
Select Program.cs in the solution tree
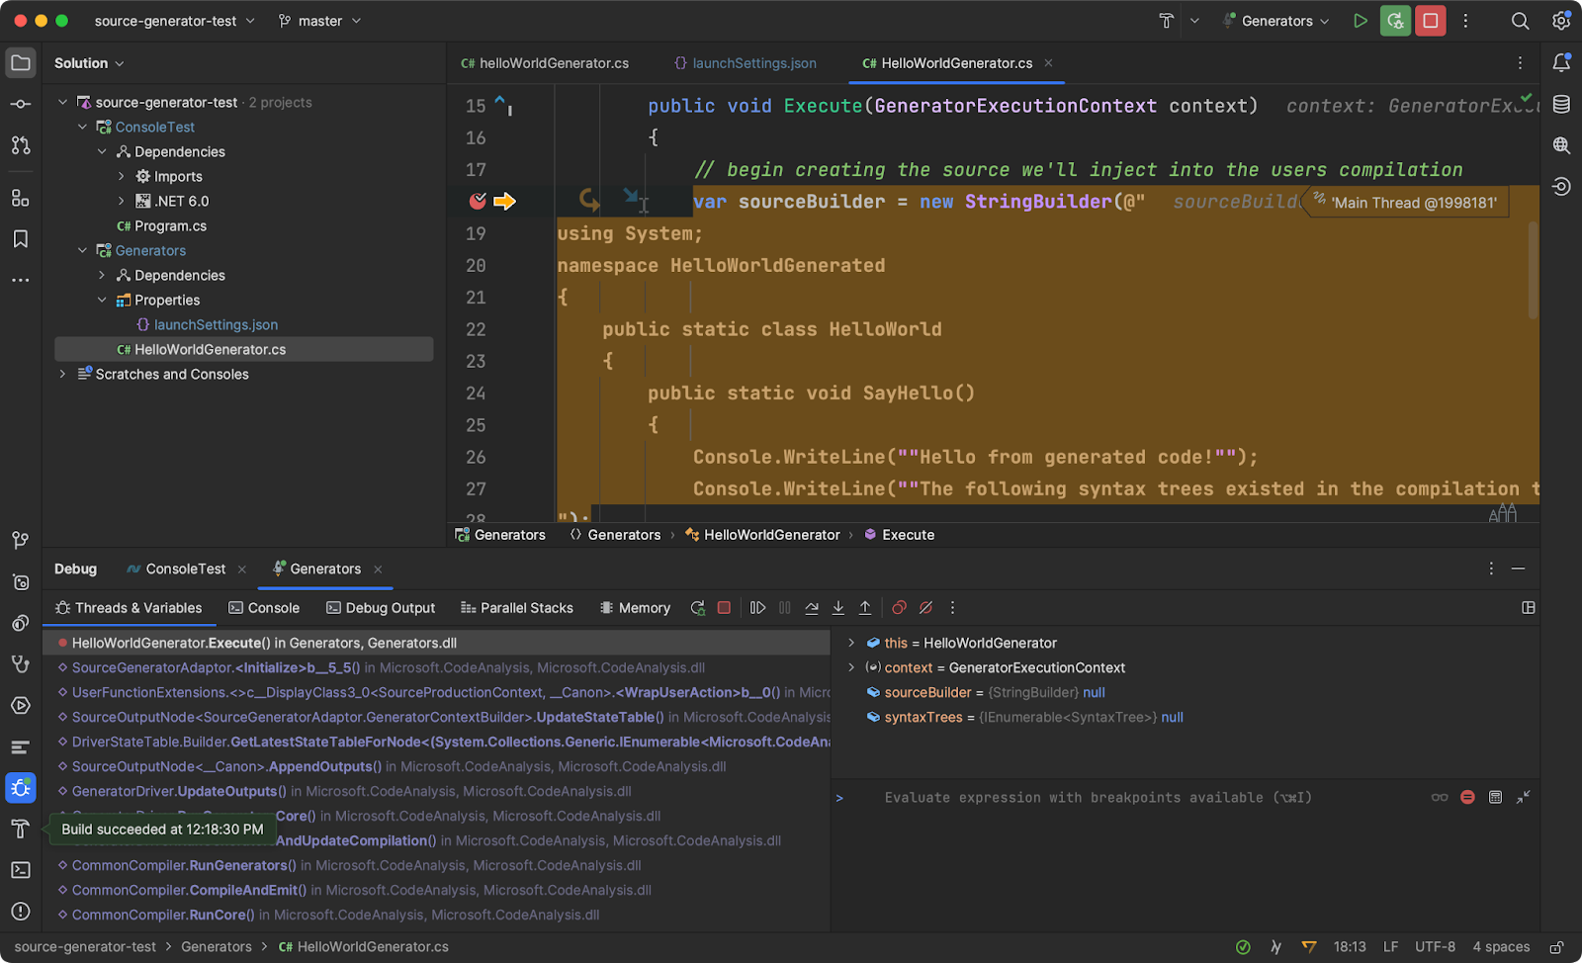tap(170, 225)
